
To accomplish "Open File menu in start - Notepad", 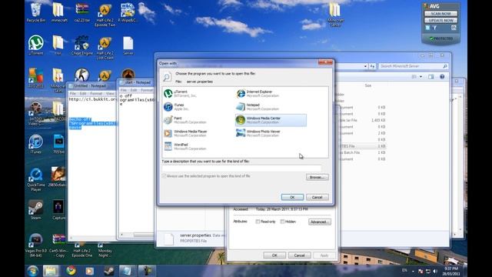I will (x=124, y=90).
